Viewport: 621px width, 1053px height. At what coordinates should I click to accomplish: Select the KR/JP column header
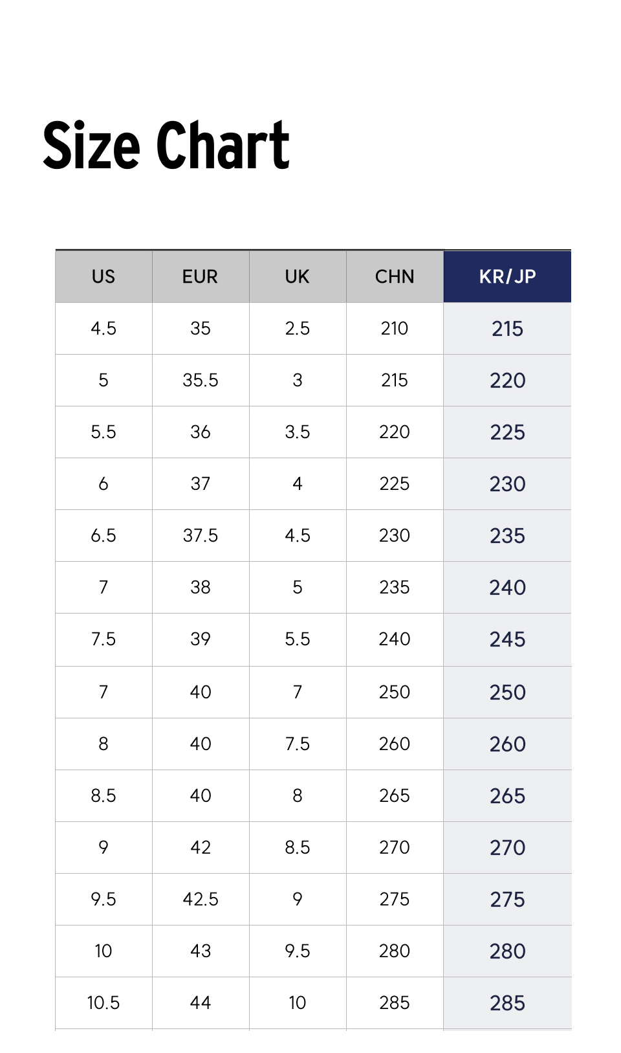[507, 276]
